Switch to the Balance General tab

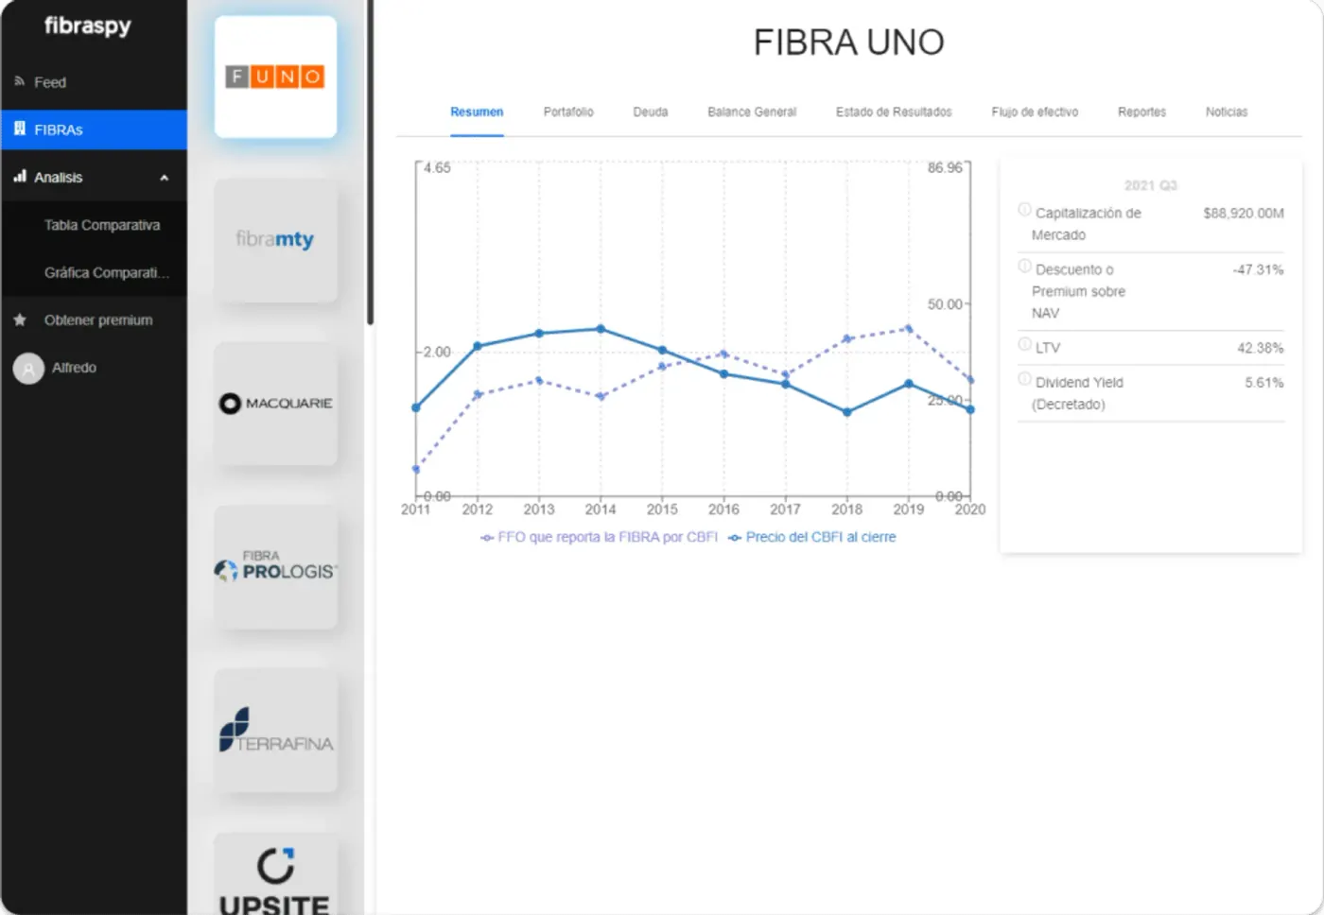coord(752,112)
